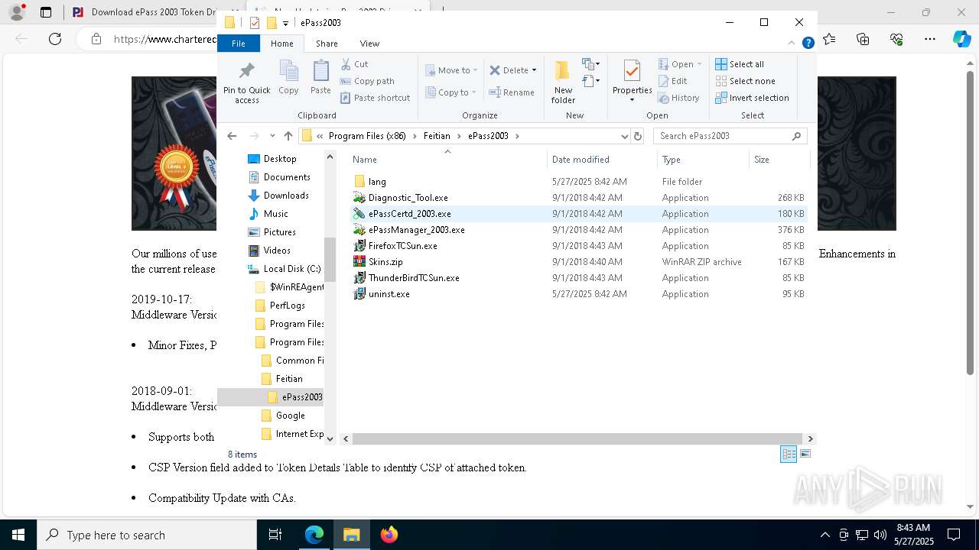The image size is (979, 550).
Task: Expand the address bar history dropdown
Action: pos(625,136)
